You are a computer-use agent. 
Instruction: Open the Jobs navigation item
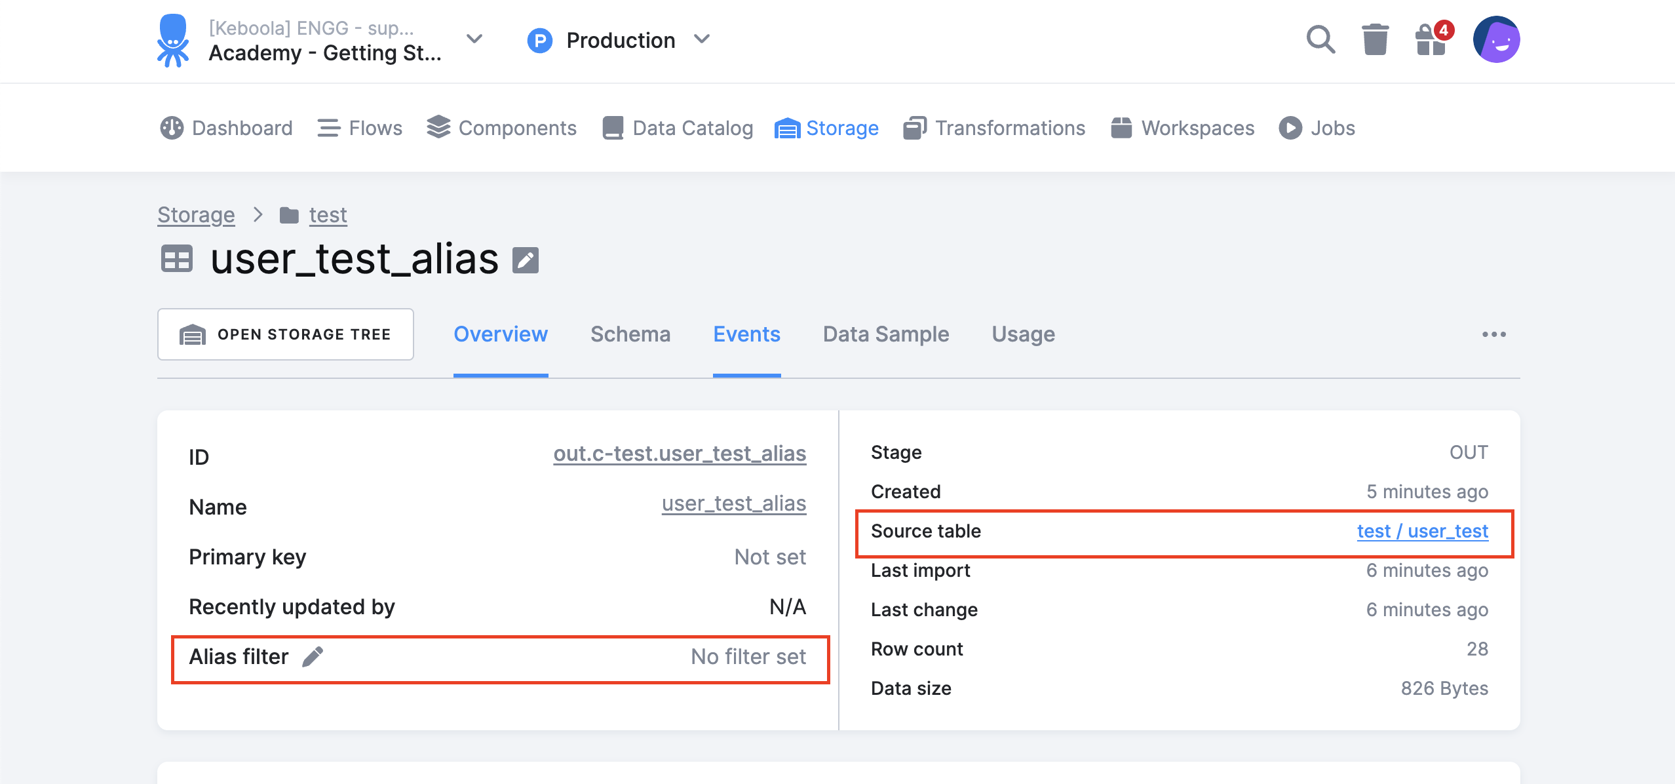click(1317, 128)
